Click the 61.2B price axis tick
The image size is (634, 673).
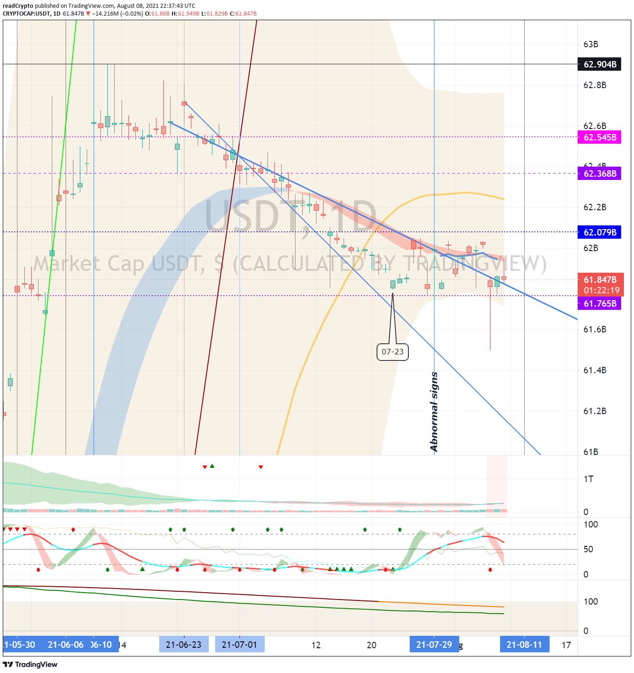click(595, 411)
